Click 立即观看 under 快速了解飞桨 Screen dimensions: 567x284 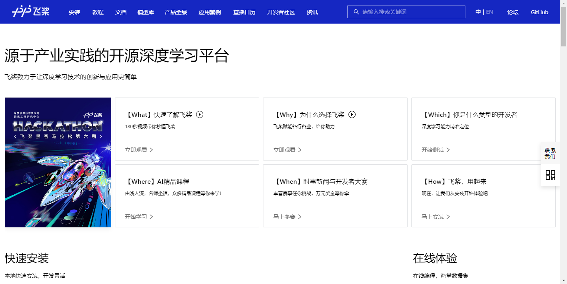(x=136, y=150)
